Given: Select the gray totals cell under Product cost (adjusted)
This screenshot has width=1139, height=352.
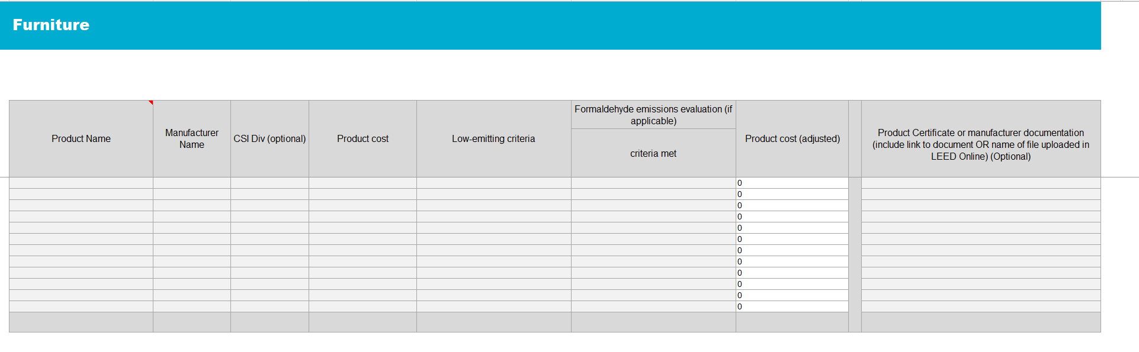Looking at the screenshot, I should click(793, 322).
